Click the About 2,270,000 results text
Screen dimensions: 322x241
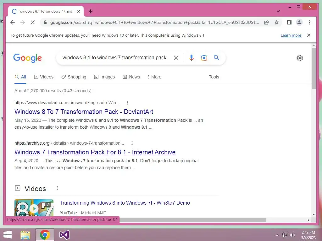point(53,91)
